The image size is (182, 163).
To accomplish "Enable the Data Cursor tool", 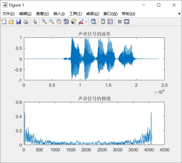I will tap(73, 21).
